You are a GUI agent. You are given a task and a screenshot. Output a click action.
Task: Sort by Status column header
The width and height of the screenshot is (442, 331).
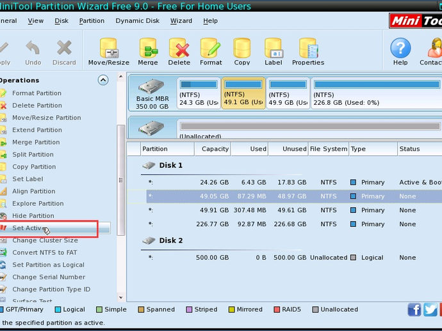[420, 149]
